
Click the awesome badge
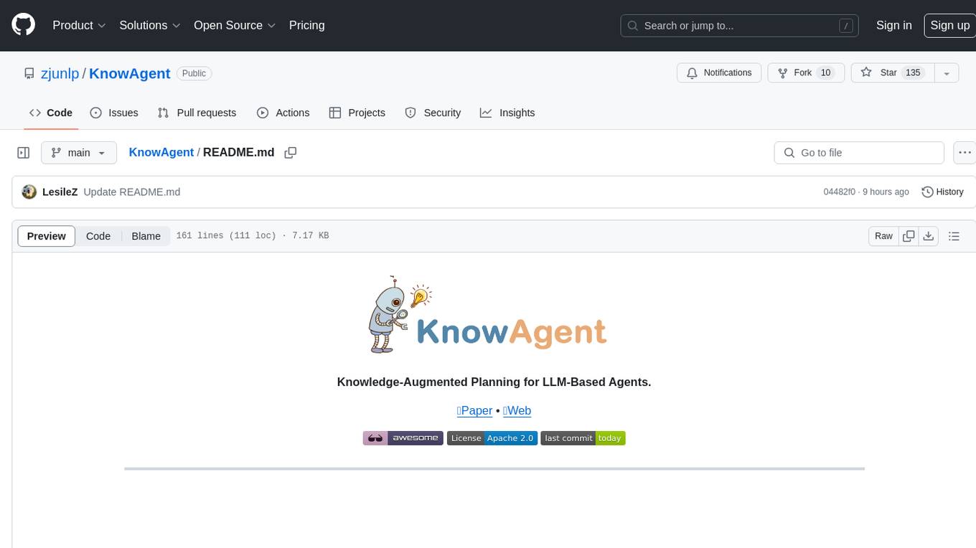tap(403, 438)
